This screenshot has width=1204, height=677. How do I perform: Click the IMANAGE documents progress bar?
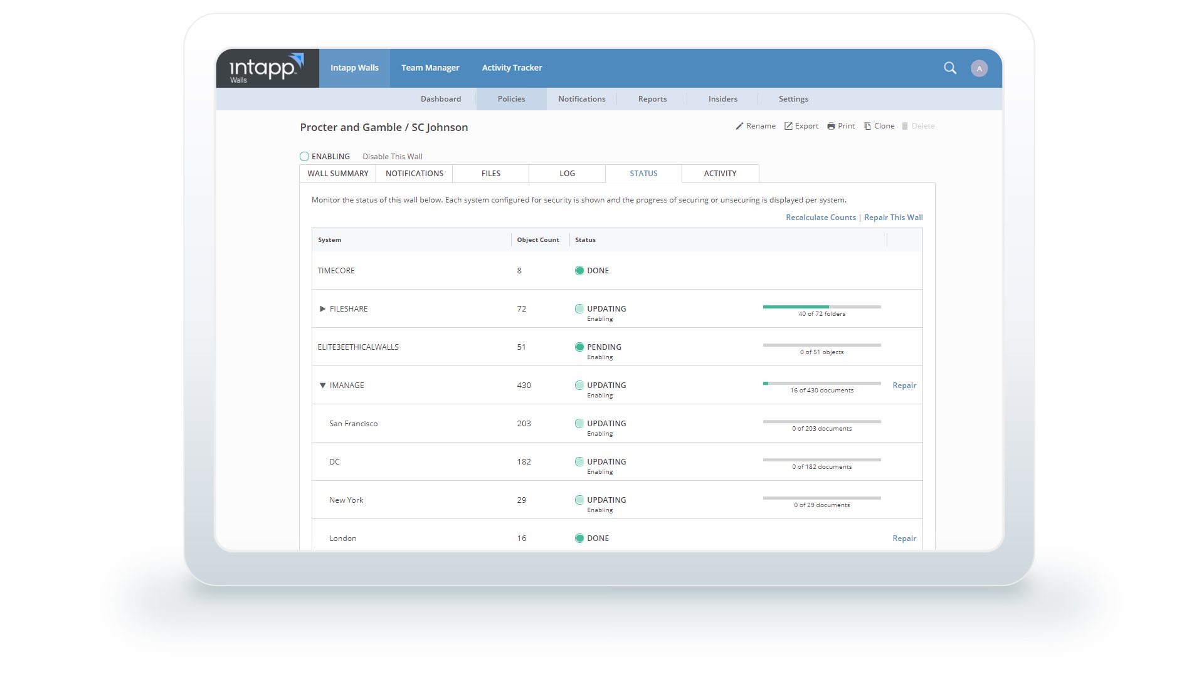[x=821, y=384]
